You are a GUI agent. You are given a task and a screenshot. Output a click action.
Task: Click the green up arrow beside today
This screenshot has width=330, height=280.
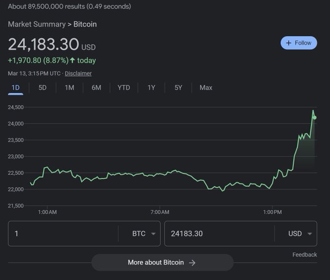72,60
